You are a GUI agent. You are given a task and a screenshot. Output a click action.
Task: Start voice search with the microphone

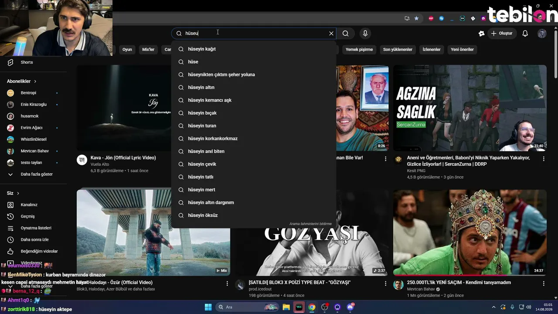click(365, 33)
